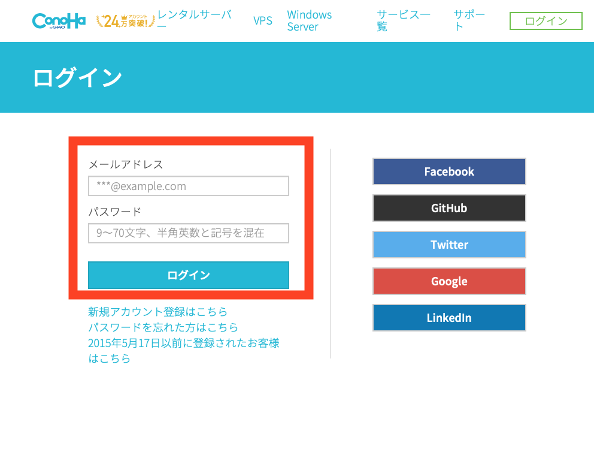
Task: Sign in with LinkedIn
Action: pos(449,318)
